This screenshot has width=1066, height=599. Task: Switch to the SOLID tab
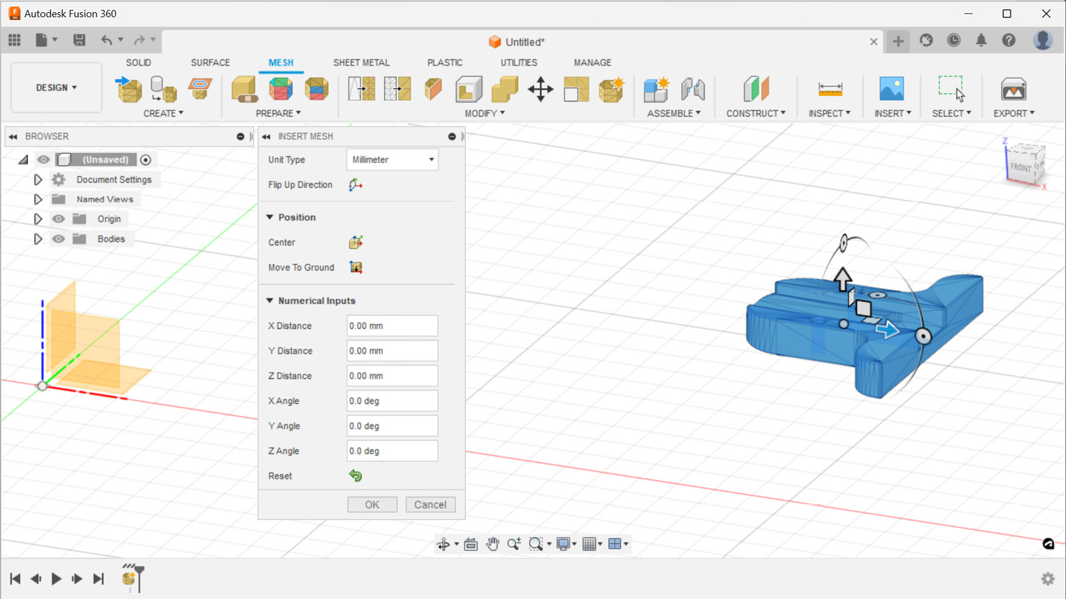[139, 62]
